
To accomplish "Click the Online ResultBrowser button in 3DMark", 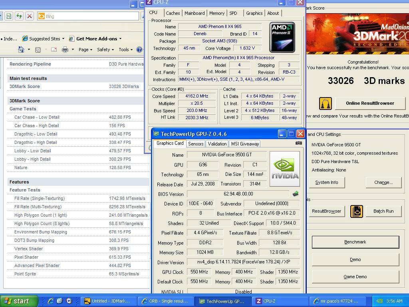I will pyautogui.click(x=370, y=104).
